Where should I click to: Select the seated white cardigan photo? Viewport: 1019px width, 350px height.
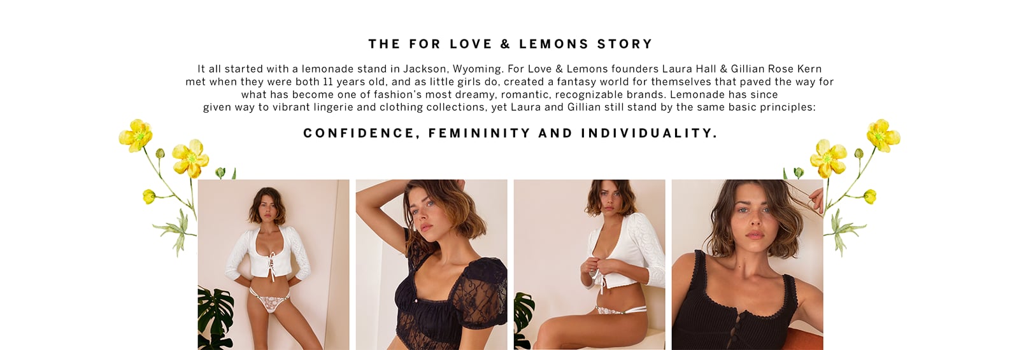click(589, 264)
